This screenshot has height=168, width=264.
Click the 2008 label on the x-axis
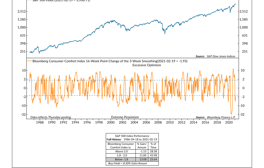(x=158, y=122)
